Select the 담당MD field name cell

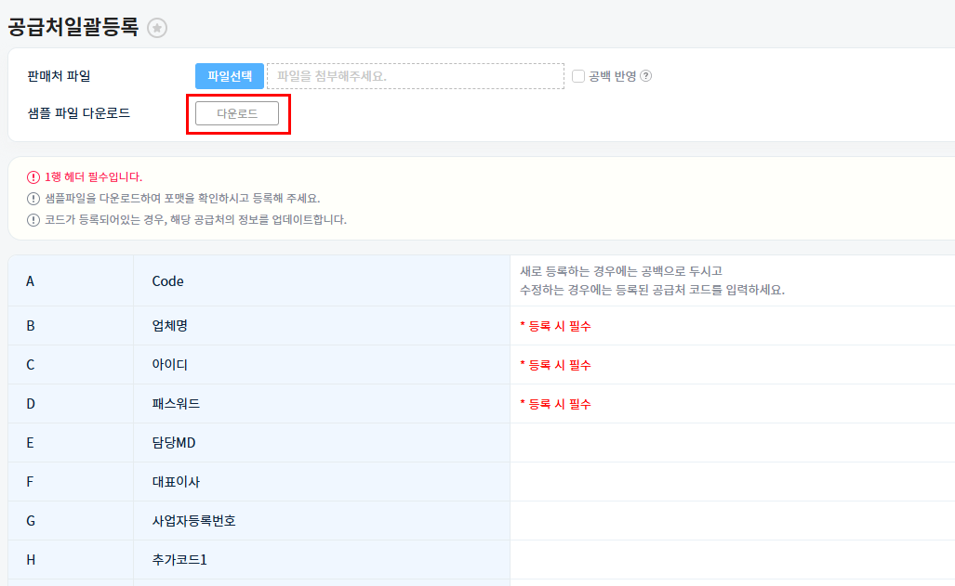174,443
